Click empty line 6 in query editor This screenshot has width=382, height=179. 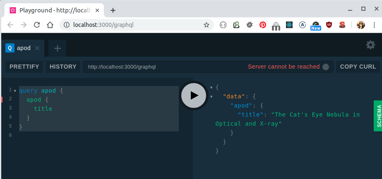(99, 135)
